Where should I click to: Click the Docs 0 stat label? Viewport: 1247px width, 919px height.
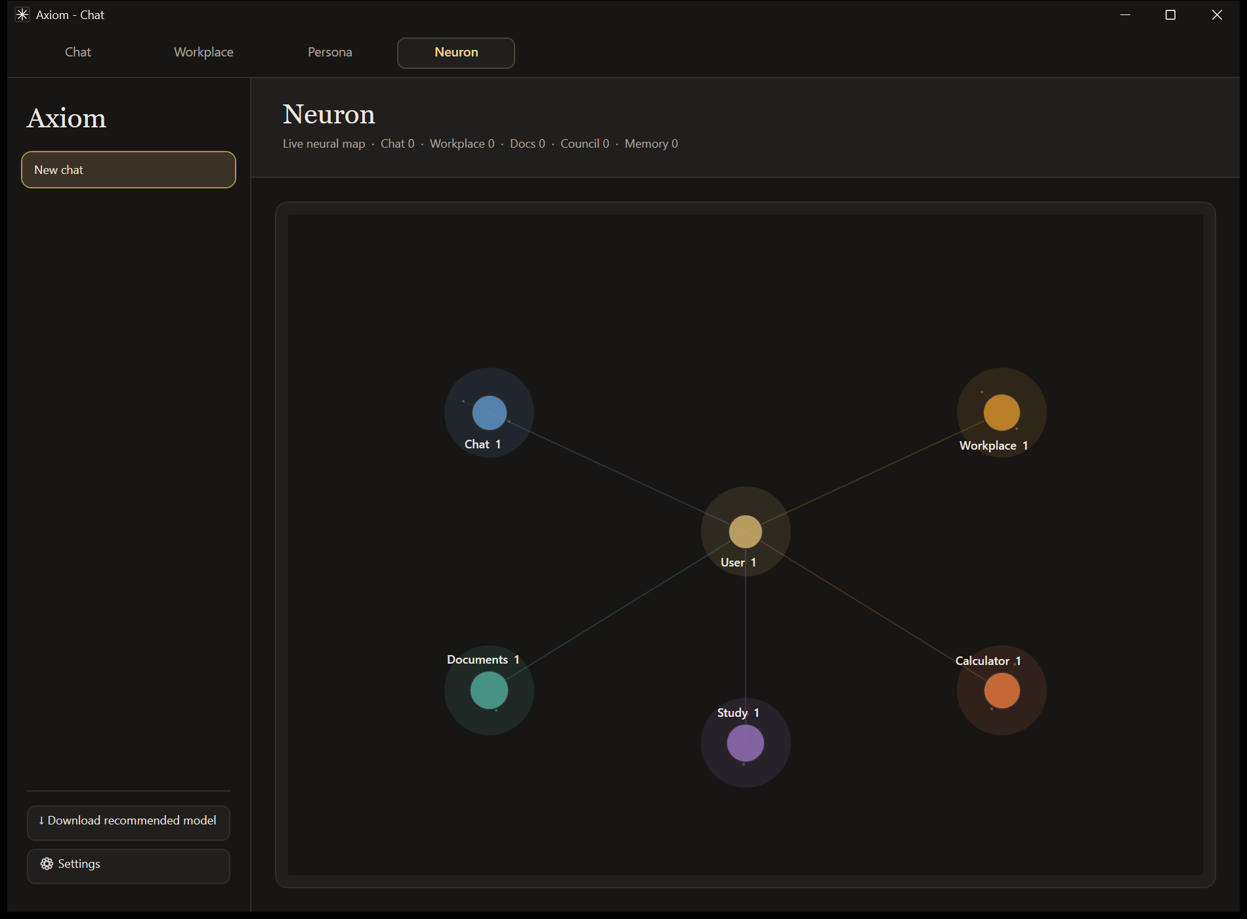(528, 144)
